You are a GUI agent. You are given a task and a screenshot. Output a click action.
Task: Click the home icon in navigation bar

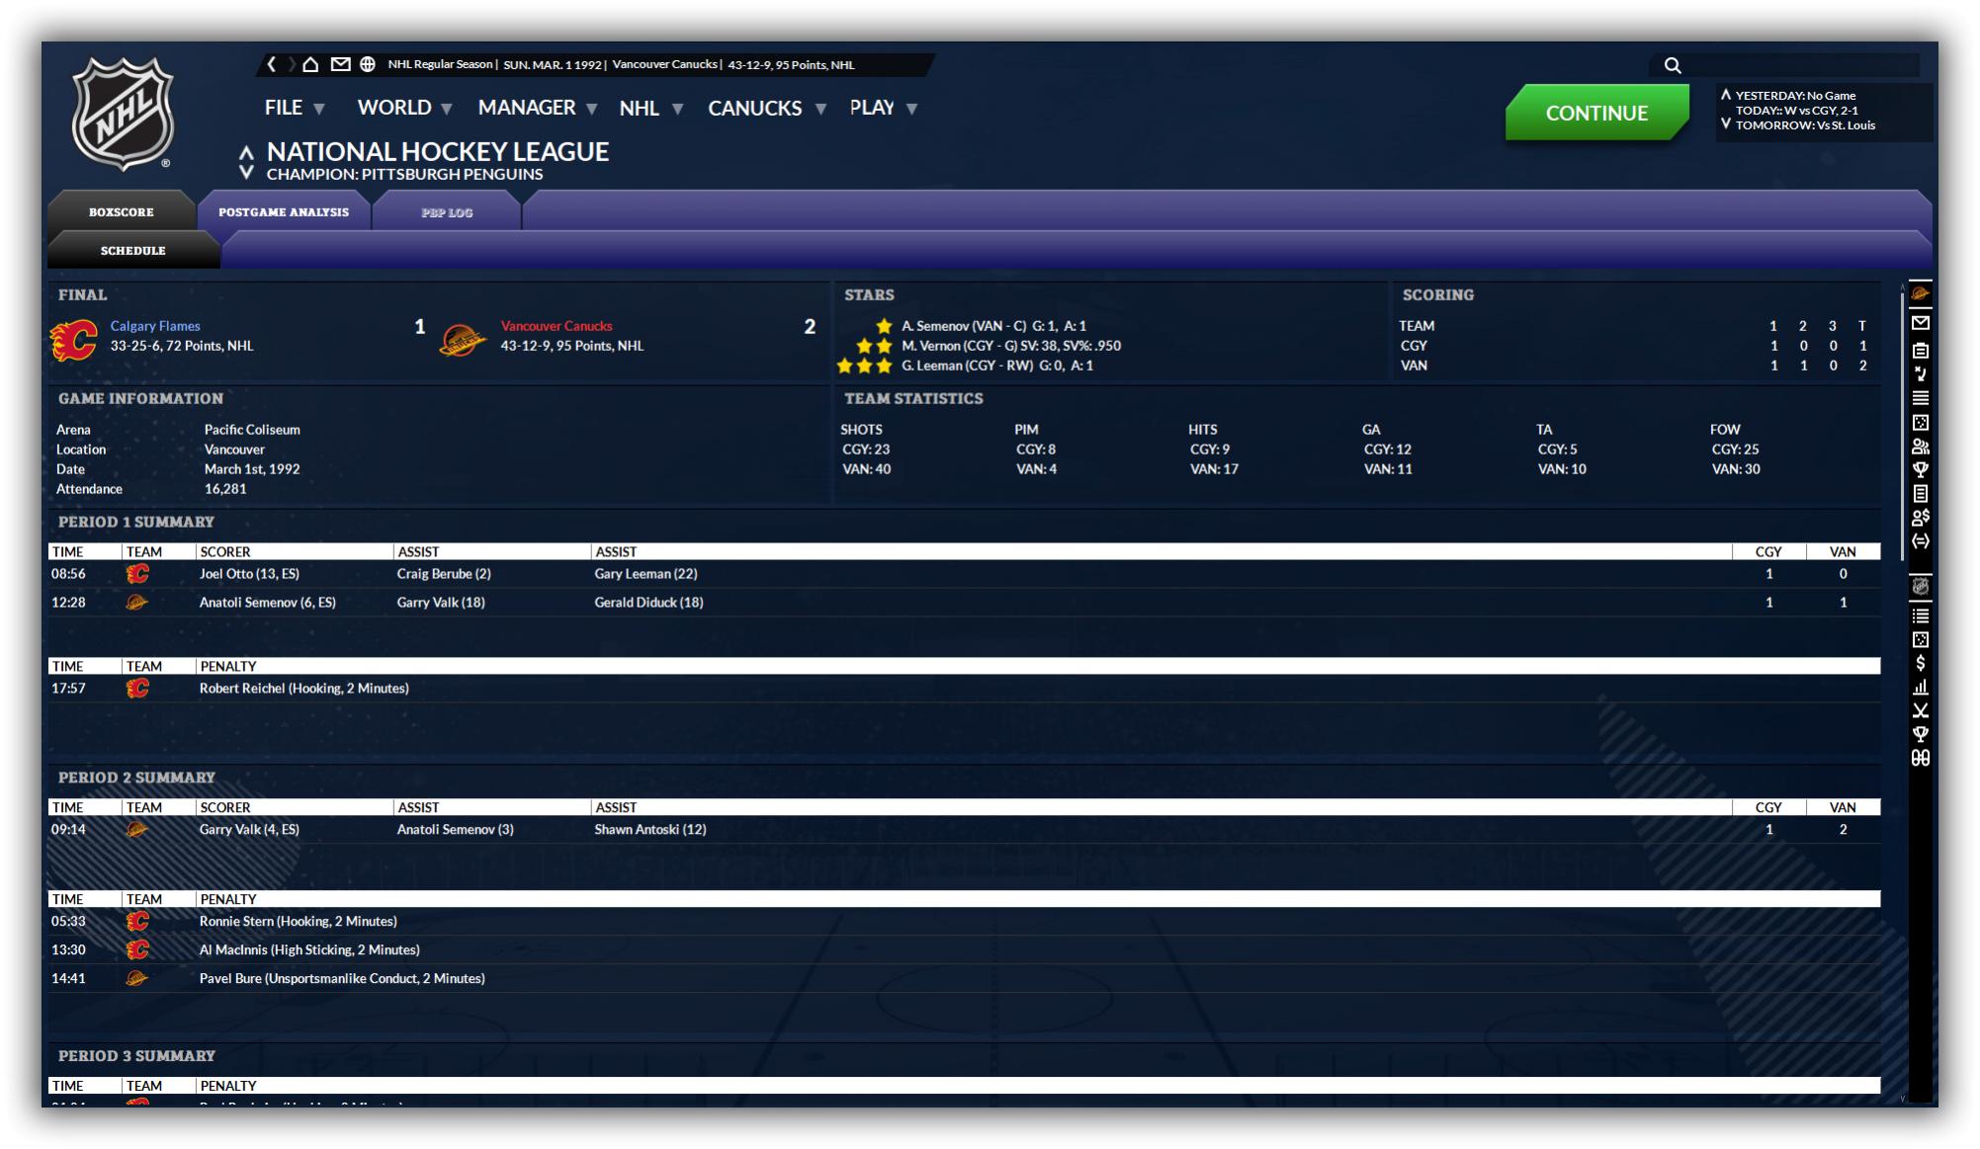coord(310,64)
